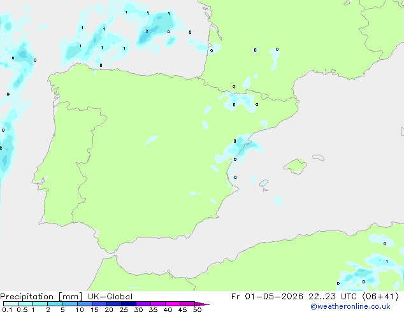The width and height of the screenshot is (404, 312).
Task: Select the 30–35 mm legend color segment
Action: pos(143,304)
